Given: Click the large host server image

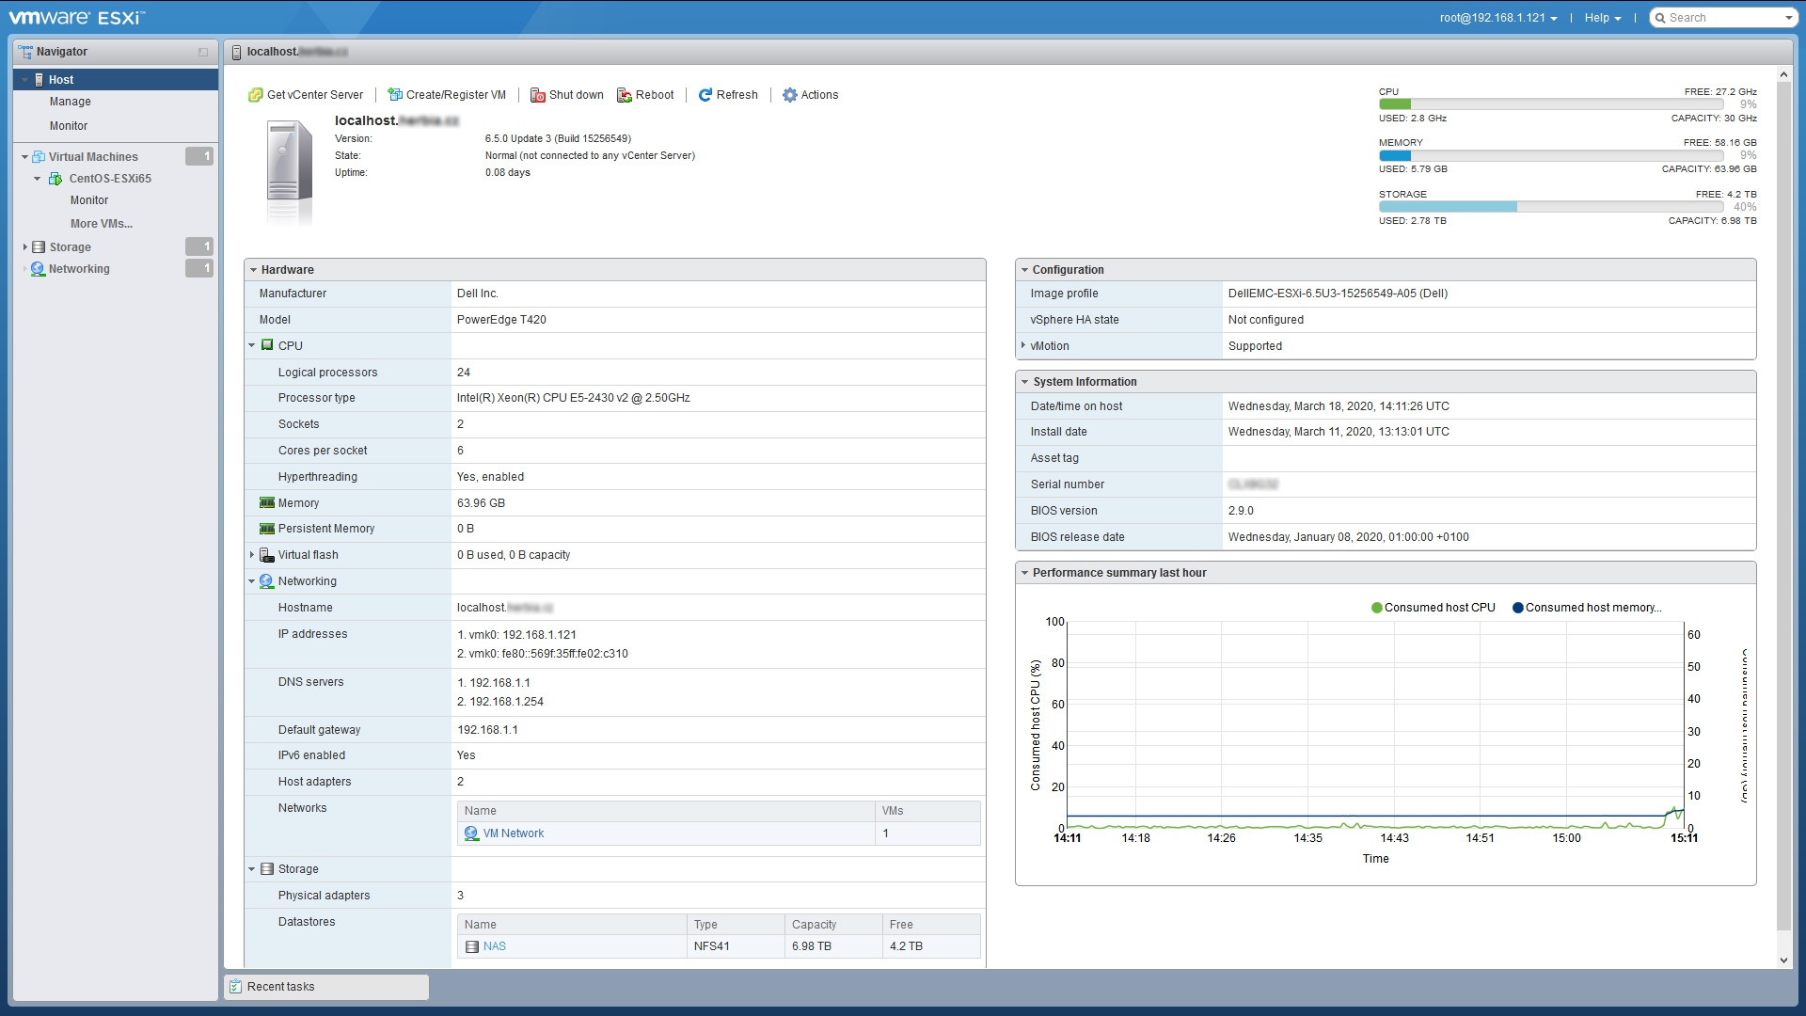Looking at the screenshot, I should coord(289,171).
